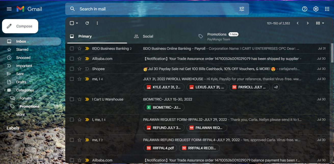Switch to the Primary tab
This screenshot has width=334, height=164.
tap(97, 36)
